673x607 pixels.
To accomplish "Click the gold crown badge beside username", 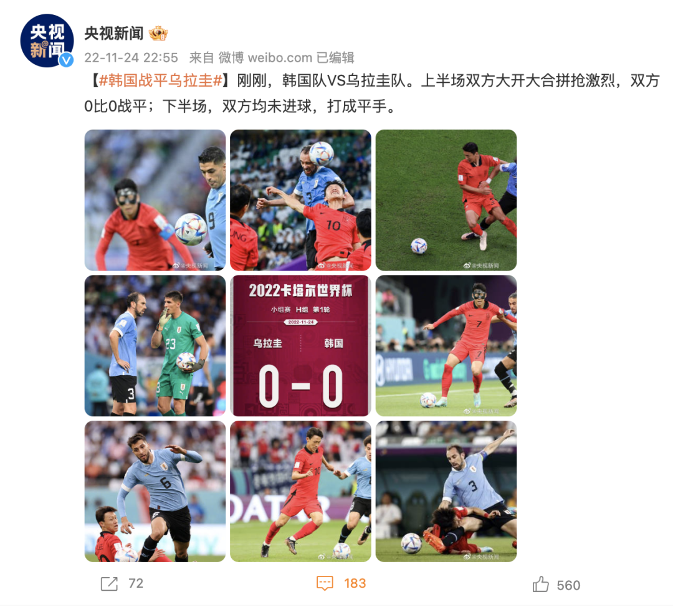I will (158, 34).
